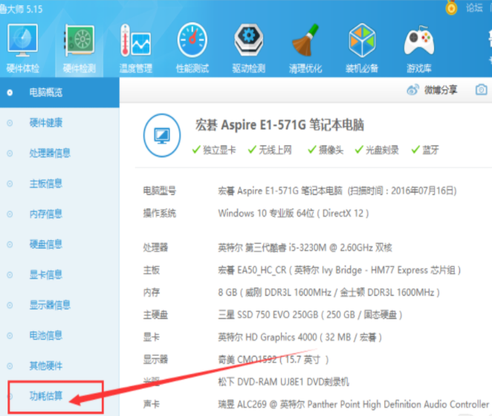Open the 论坛 forum link
This screenshot has height=416, width=492.
473,7
